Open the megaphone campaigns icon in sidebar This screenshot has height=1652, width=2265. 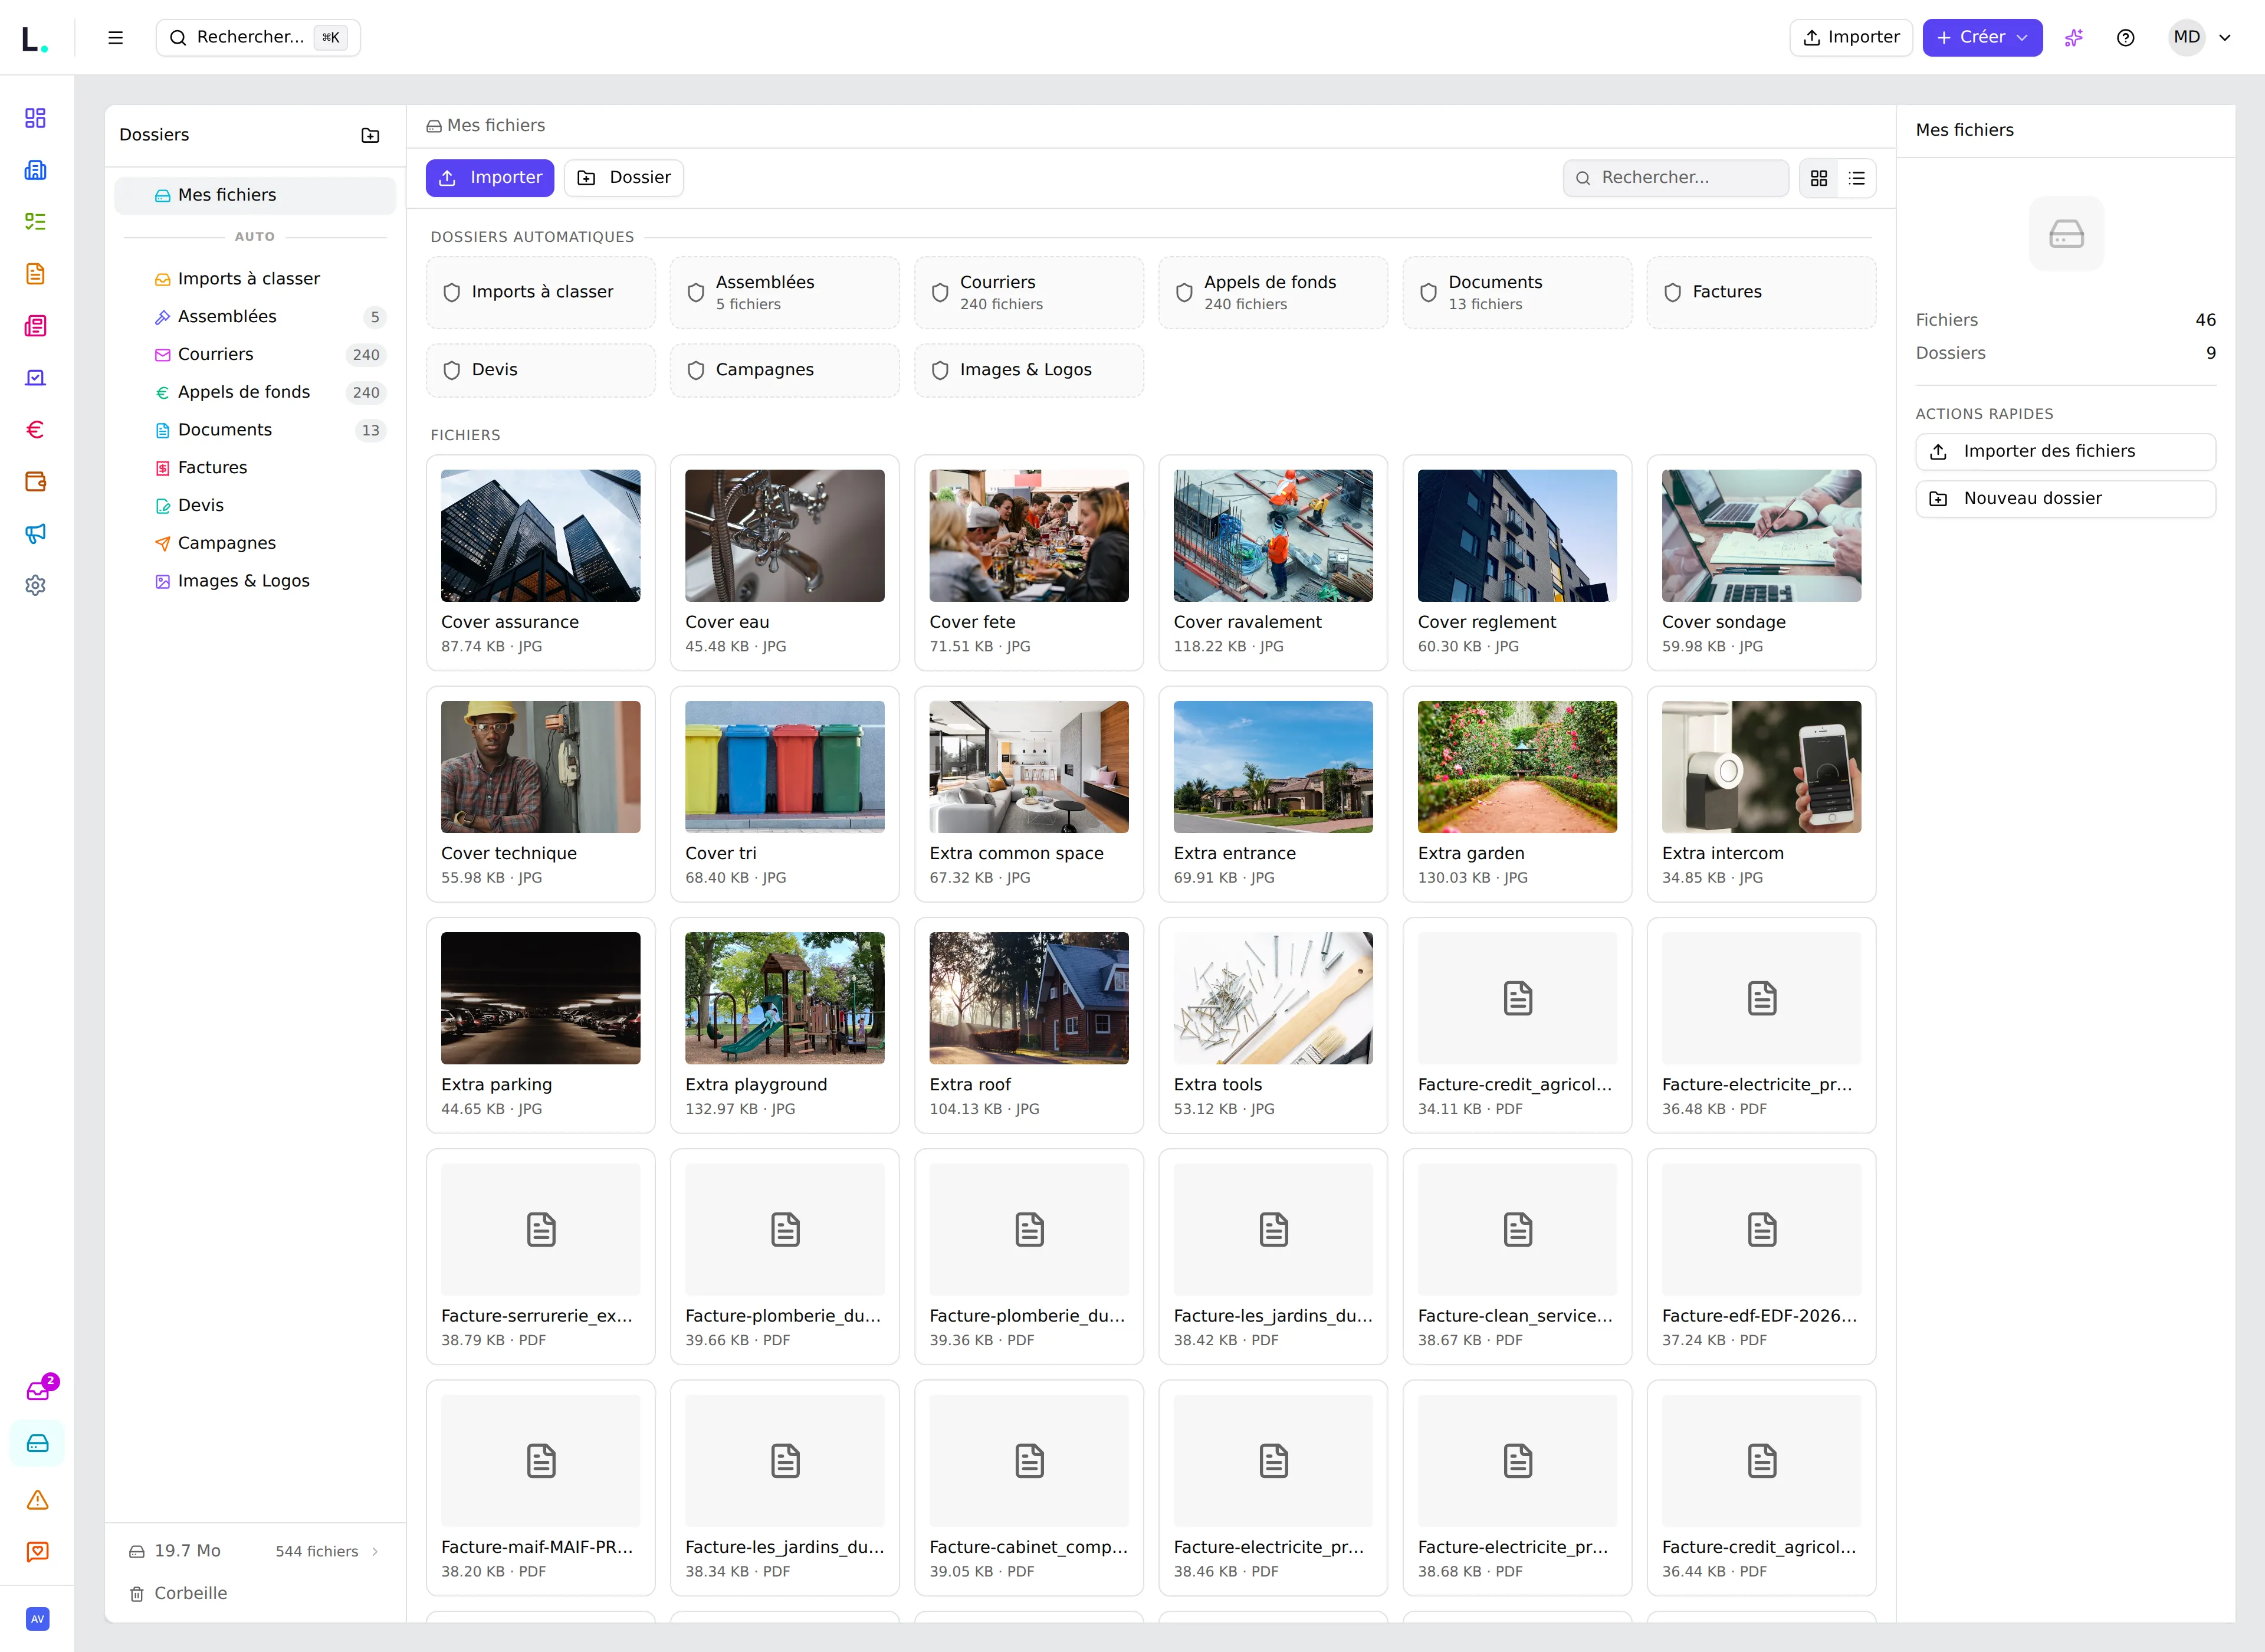point(36,534)
